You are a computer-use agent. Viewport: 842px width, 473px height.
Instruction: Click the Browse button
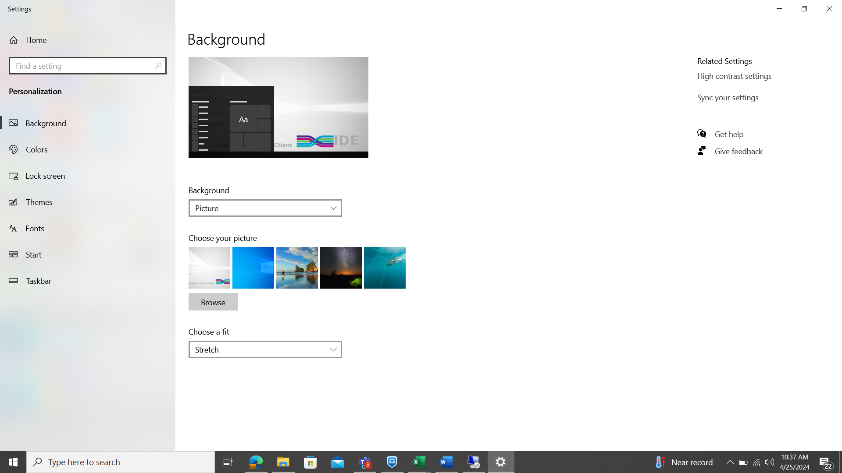tap(213, 302)
